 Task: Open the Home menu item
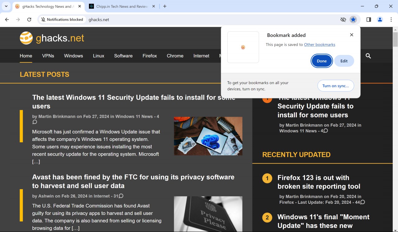pos(26,56)
